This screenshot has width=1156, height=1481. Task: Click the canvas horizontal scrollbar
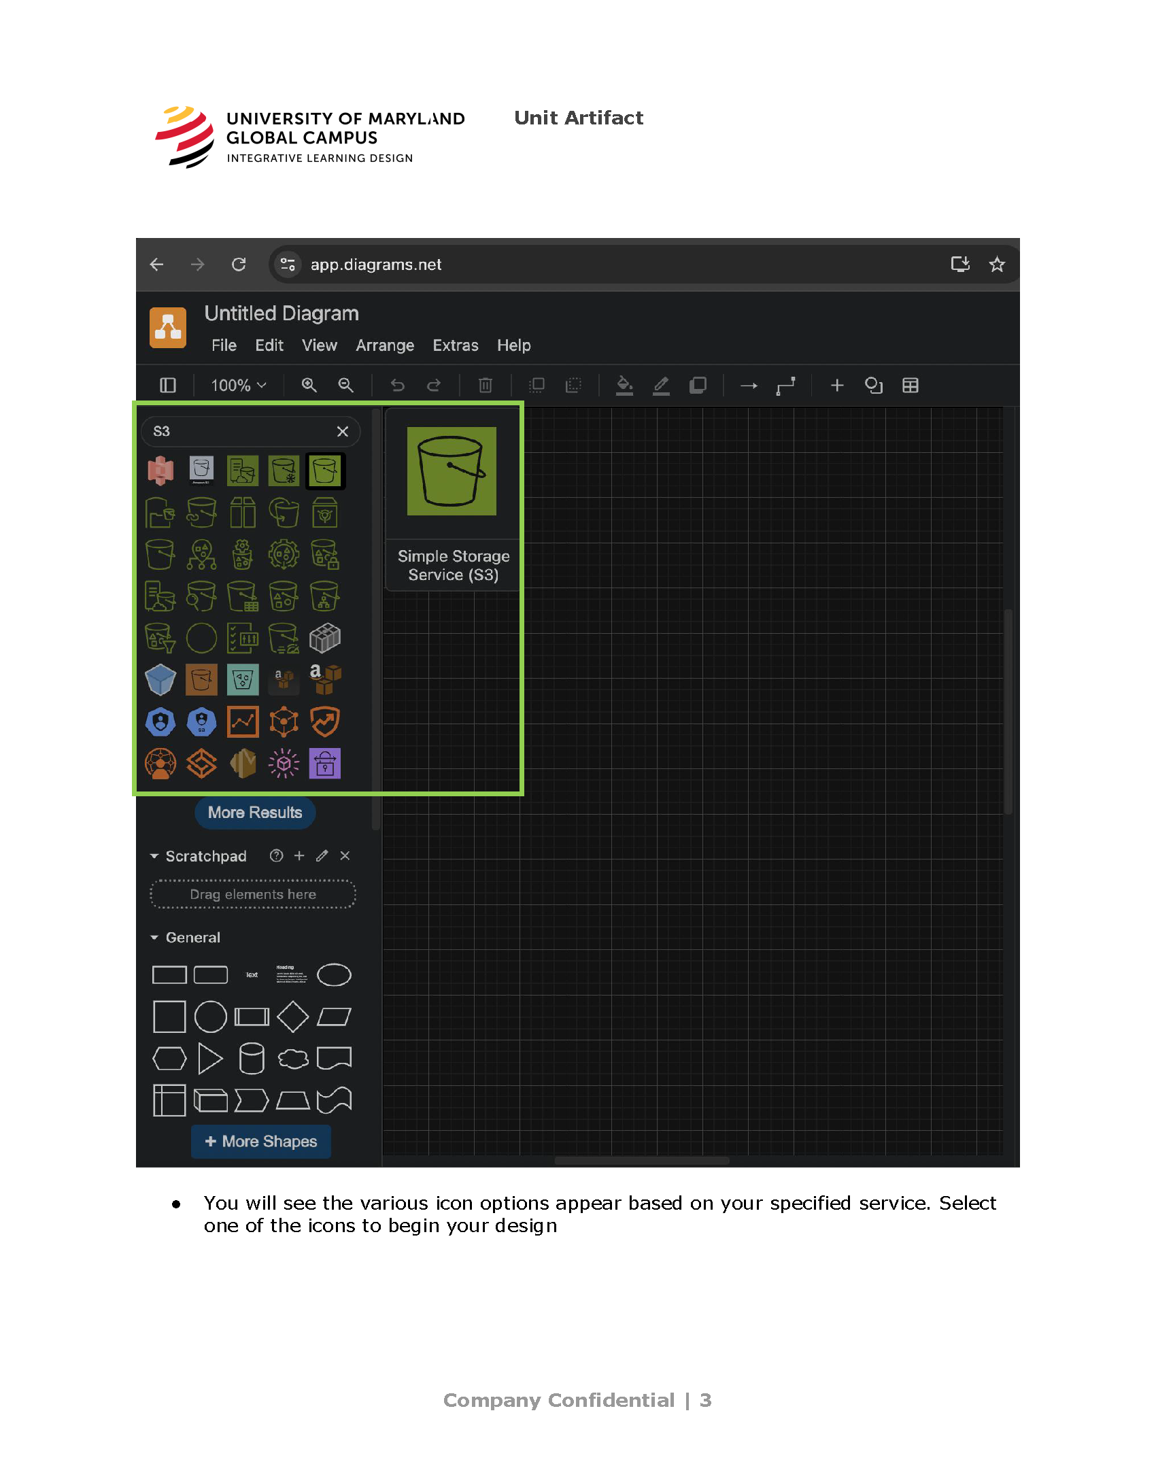pyautogui.click(x=642, y=1161)
